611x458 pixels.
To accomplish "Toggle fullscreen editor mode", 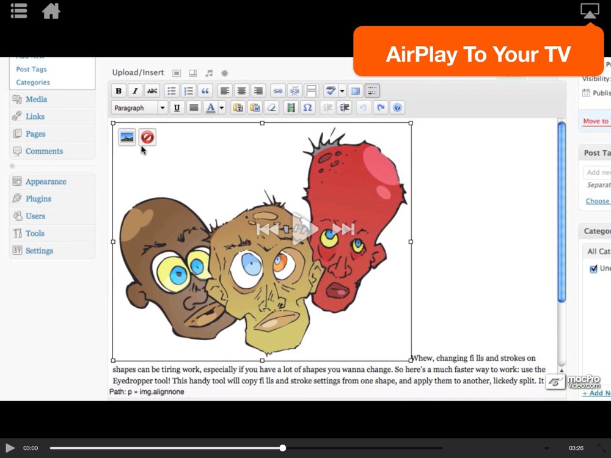I will tap(356, 91).
